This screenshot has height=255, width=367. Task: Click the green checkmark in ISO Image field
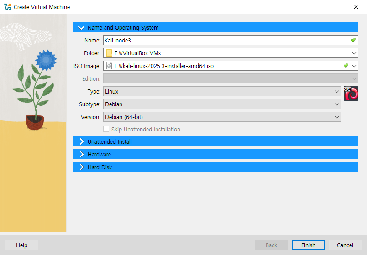(346, 66)
